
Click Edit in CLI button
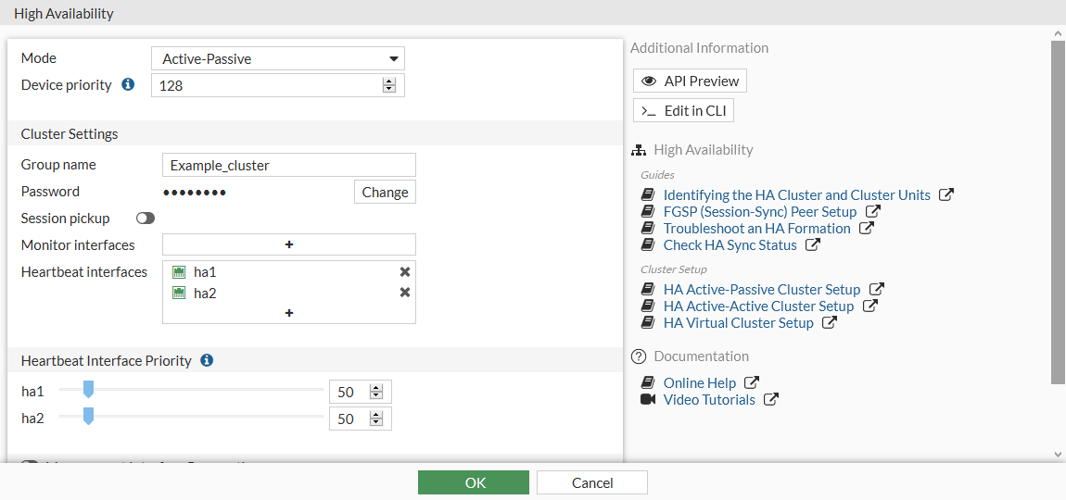click(x=684, y=111)
